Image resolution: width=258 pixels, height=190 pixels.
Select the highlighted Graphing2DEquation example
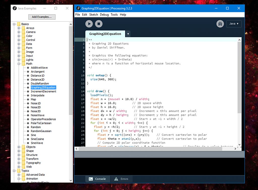(43, 88)
